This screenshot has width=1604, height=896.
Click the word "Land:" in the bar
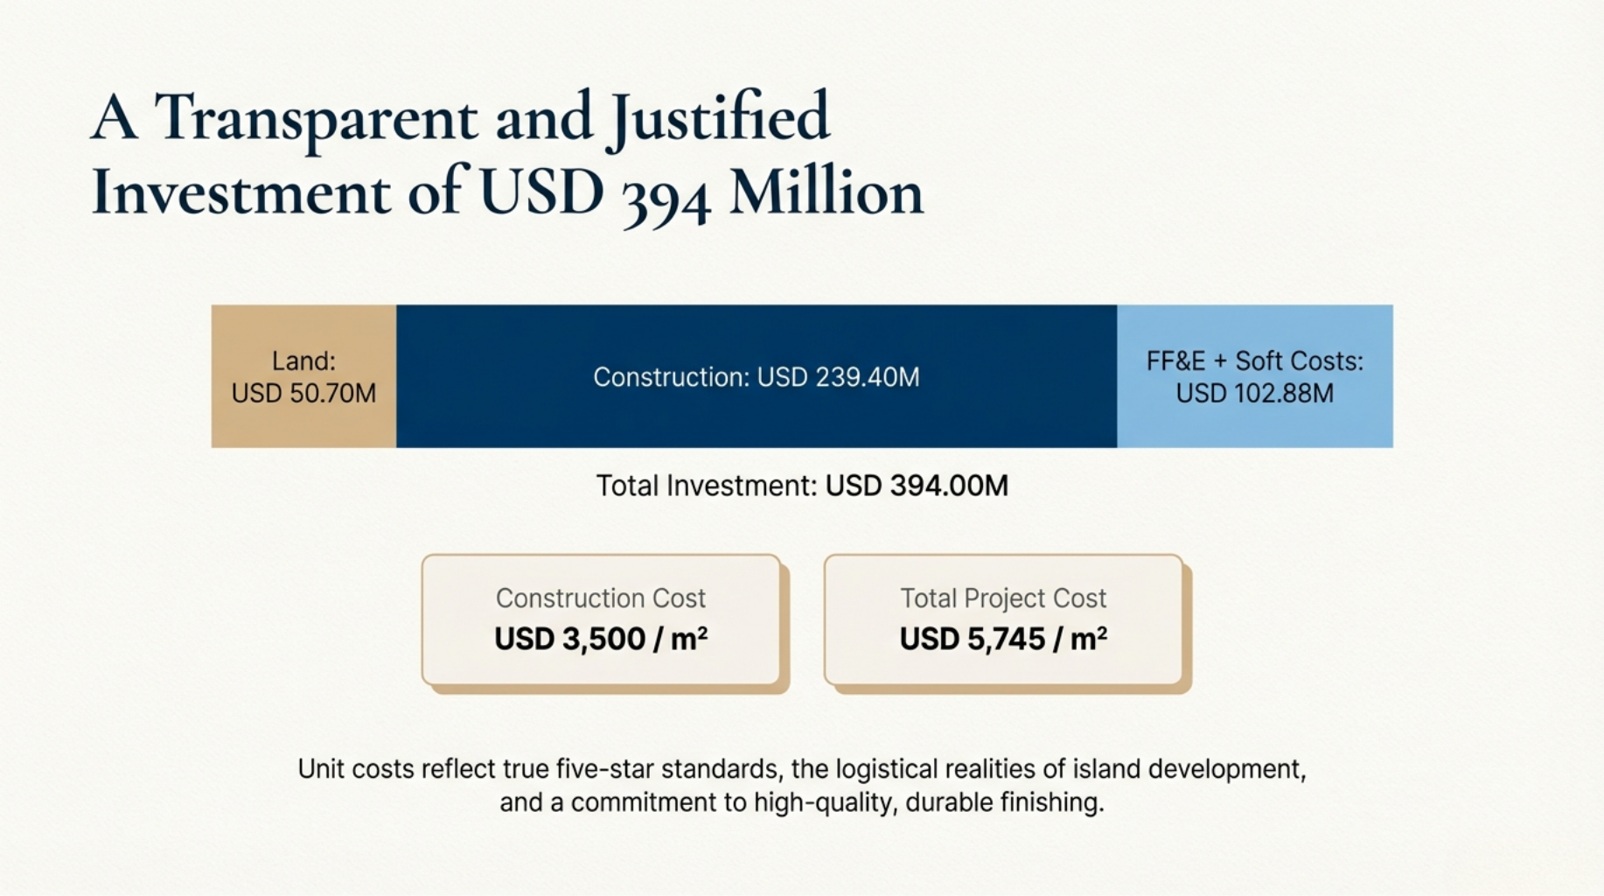(303, 361)
